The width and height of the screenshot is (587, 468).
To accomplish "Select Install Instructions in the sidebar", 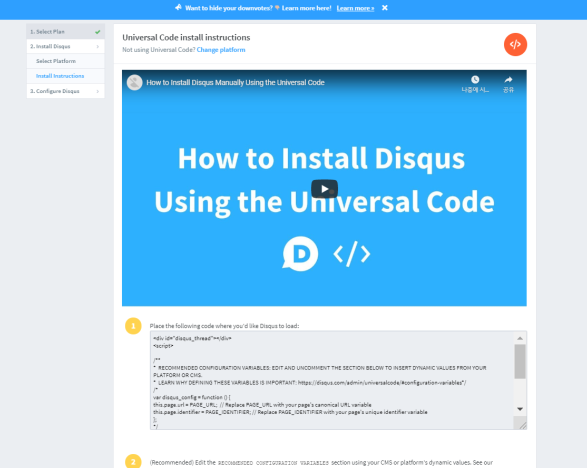I will click(x=65, y=76).
